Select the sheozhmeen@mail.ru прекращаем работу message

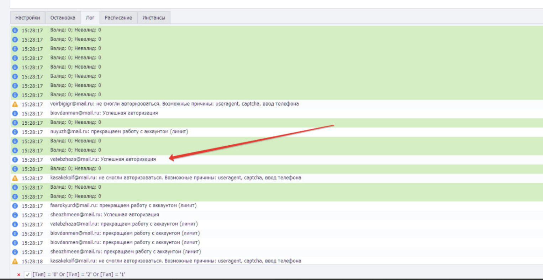126,252
